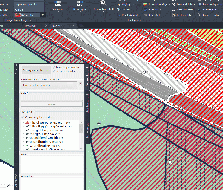Expand the Prosjektinnstillinger panel

coord(18,20)
